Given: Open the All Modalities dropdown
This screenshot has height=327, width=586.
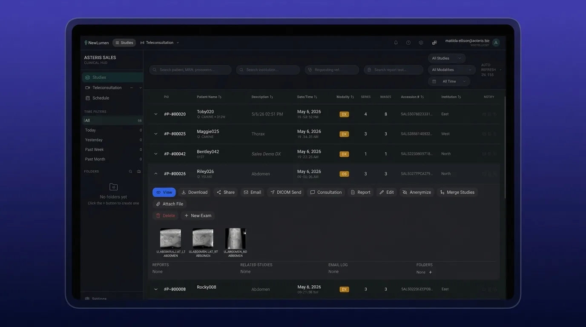Looking at the screenshot, I should pyautogui.click(x=451, y=70).
